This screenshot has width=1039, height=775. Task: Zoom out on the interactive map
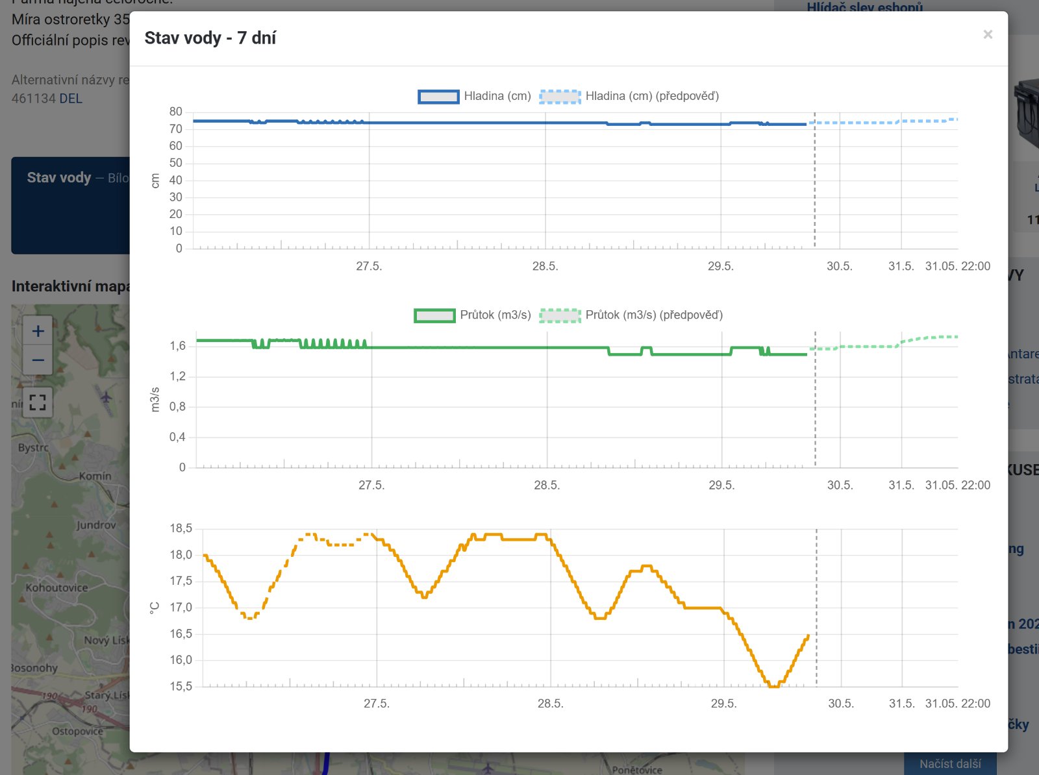pyautogui.click(x=38, y=360)
